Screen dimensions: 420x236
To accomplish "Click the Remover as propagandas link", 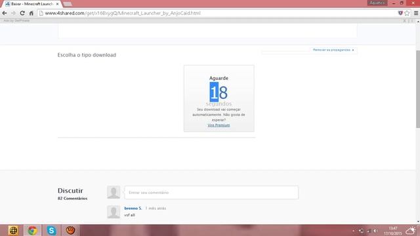I will (333, 50).
